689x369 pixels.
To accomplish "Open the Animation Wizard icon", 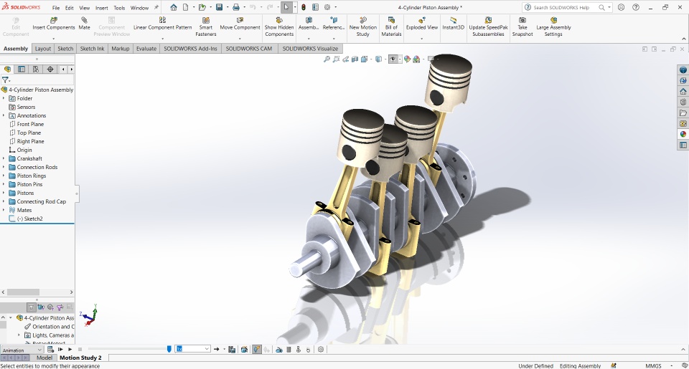I will tap(244, 349).
